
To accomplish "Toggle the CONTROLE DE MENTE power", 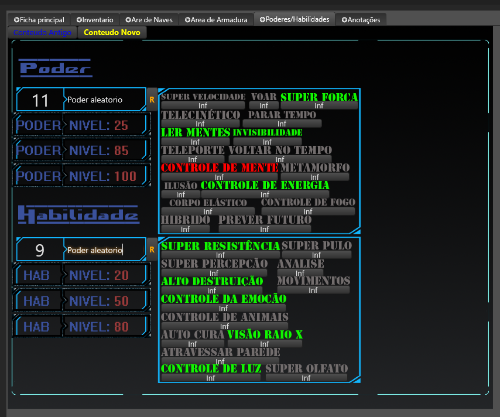I will [220, 168].
